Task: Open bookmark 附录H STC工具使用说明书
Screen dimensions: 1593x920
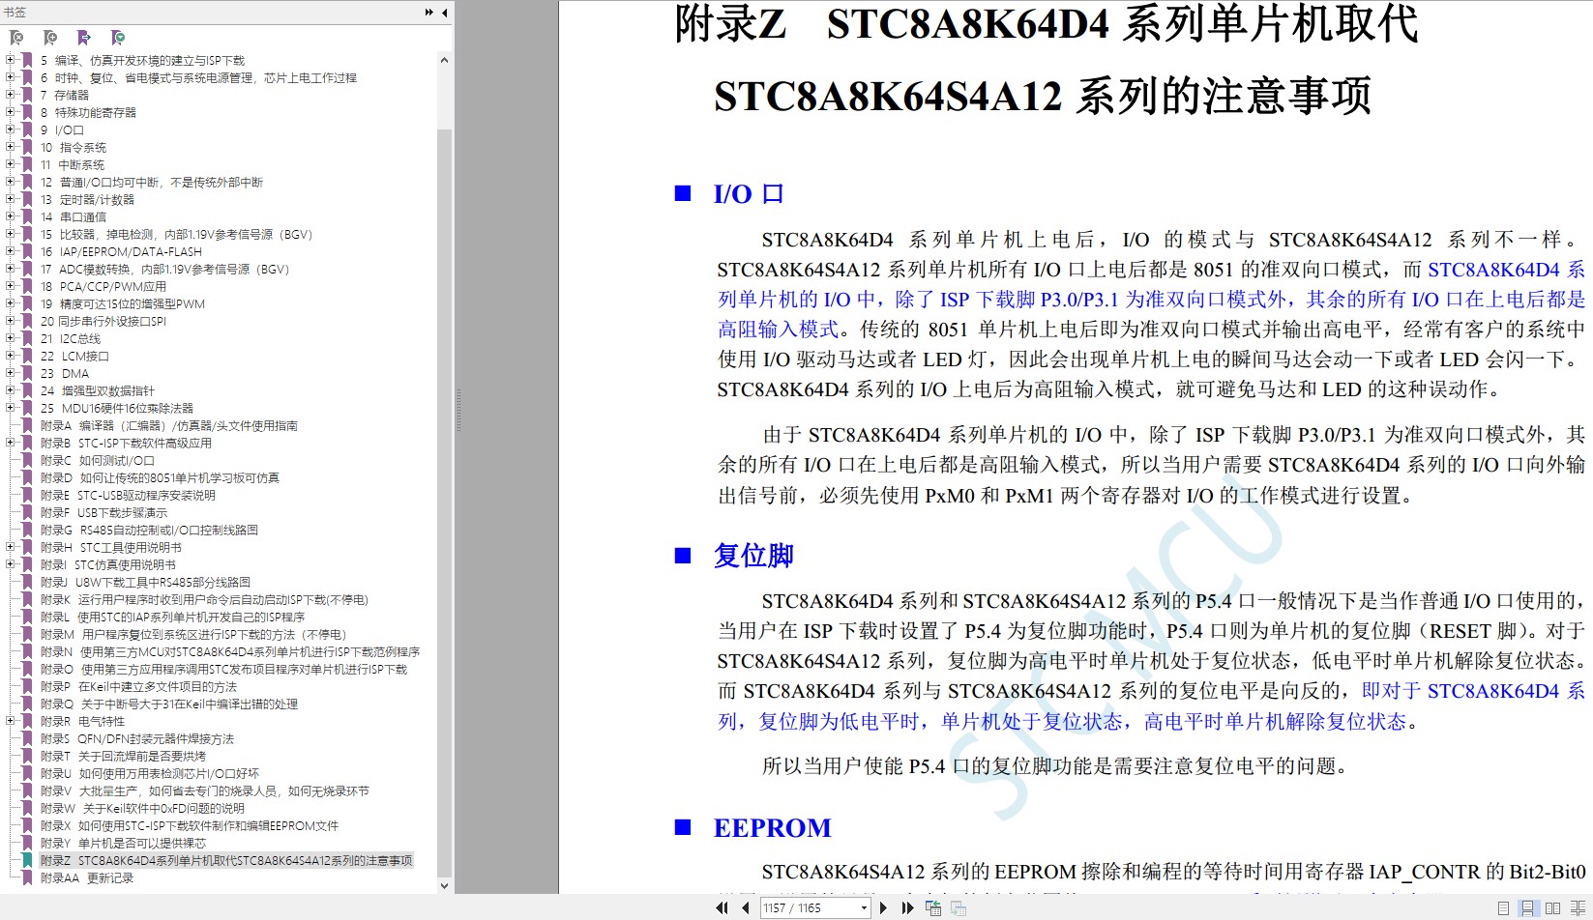Action: point(111,547)
